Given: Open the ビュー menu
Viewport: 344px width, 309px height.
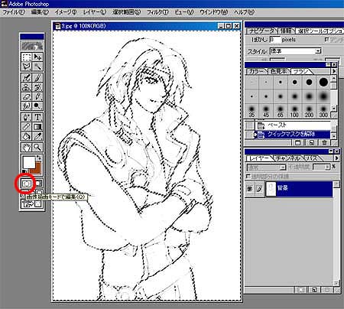Looking at the screenshot, I should click(x=184, y=12).
